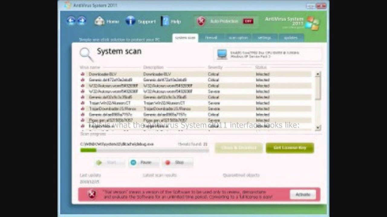Toggle the Auto Protection OFF switch
Viewport: 387px width, 217px height.
[x=248, y=21]
